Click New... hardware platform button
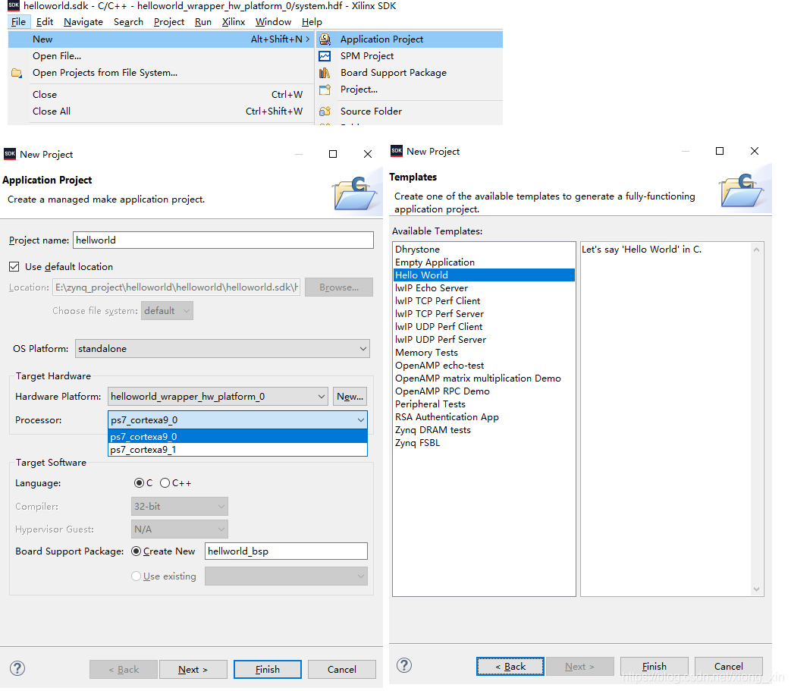791x691 pixels. point(350,397)
